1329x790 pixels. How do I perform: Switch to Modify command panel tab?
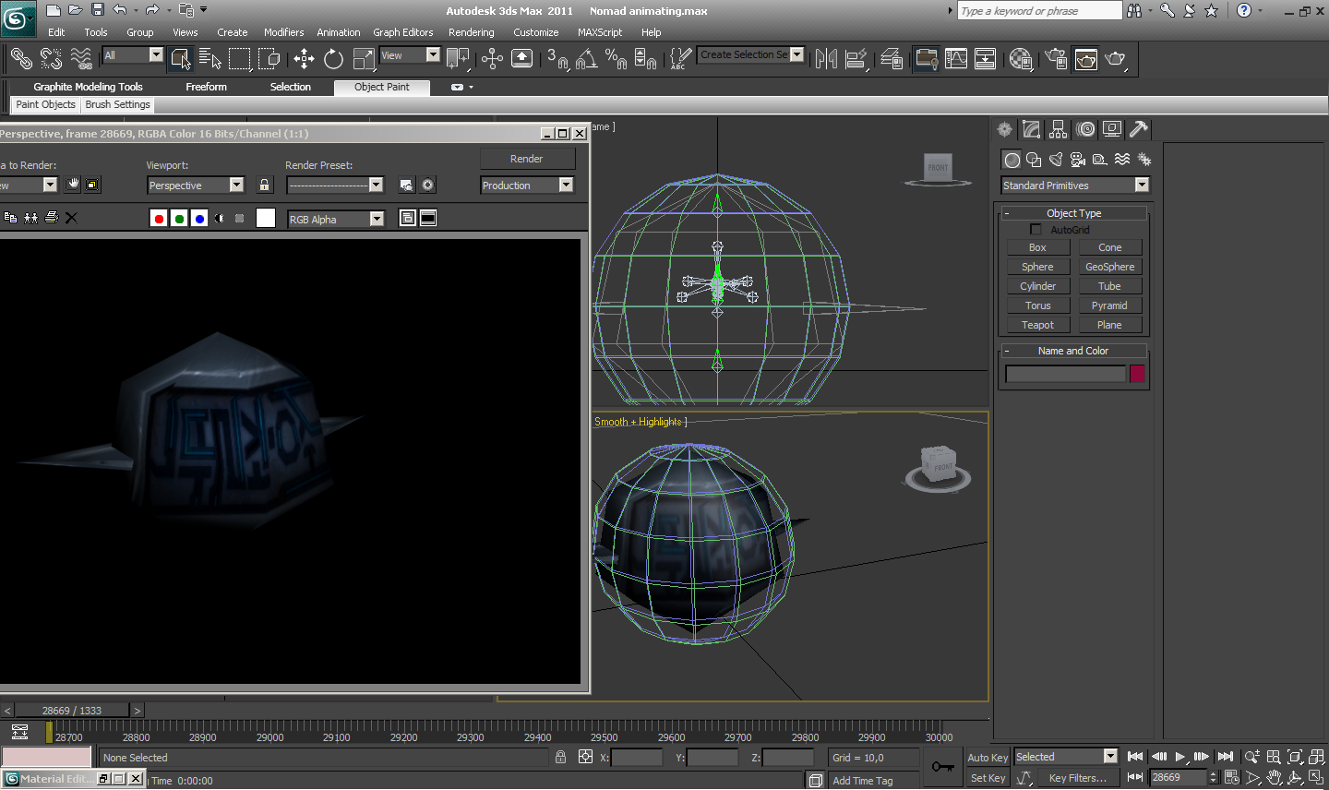click(x=1032, y=129)
